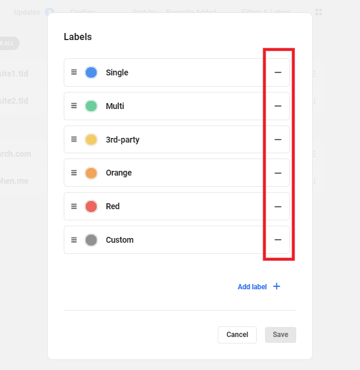Click the drag handle for Multi

click(74, 106)
